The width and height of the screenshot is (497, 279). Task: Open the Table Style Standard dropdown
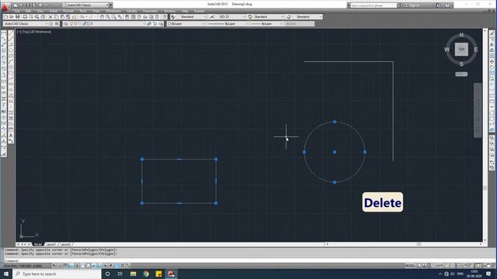coord(269,17)
